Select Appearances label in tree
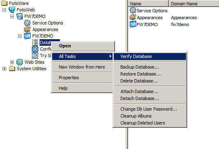This screenshot has width=219, height=149. 45,29
